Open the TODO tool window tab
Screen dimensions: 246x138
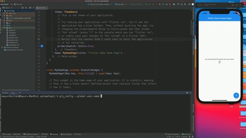click(x=45, y=134)
